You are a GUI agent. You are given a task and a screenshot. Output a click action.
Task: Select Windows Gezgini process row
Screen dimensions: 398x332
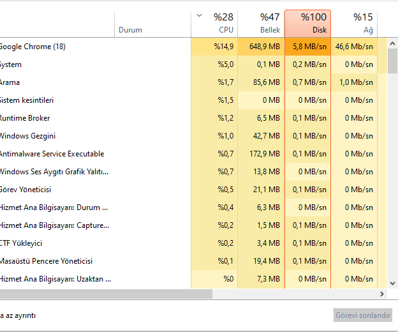coord(28,136)
